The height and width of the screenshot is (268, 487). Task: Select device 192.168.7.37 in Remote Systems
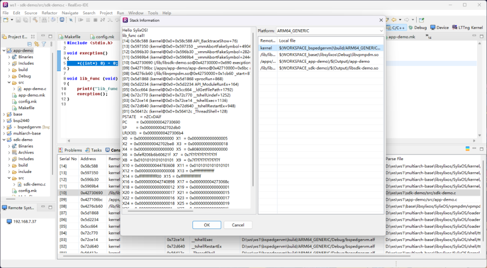22,222
